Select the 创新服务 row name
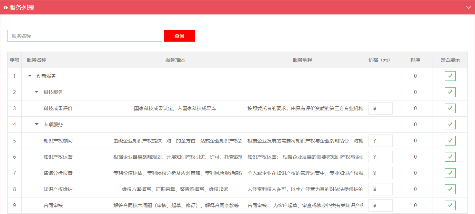The height and width of the screenshot is (214, 475). point(46,76)
